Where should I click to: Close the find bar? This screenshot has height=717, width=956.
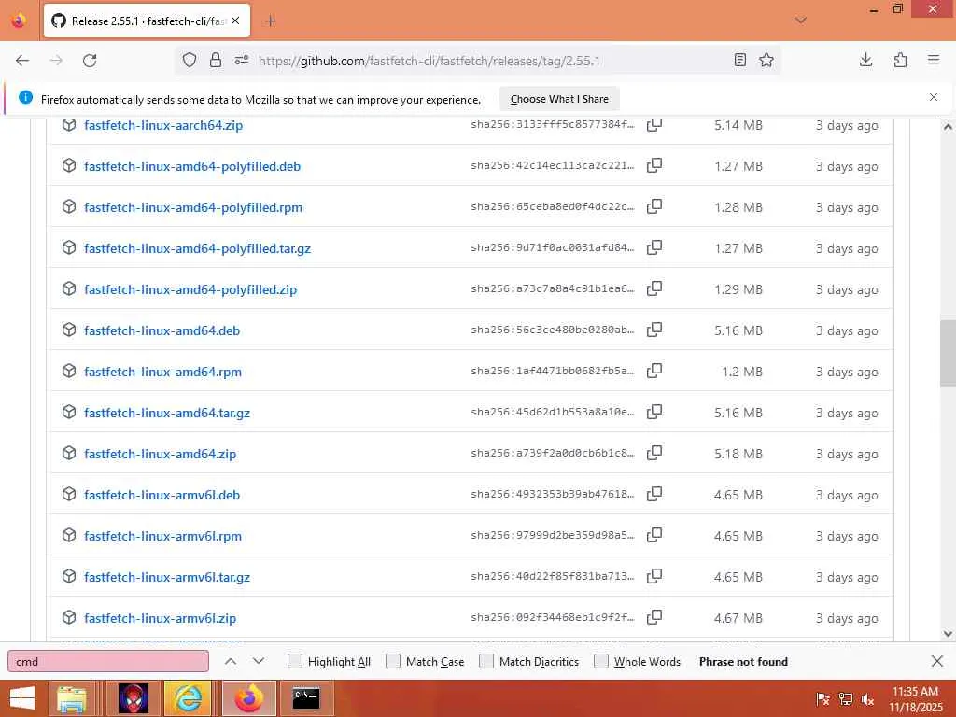coord(937,661)
